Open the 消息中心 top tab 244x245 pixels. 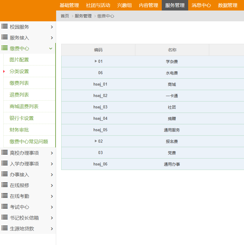[201, 5]
